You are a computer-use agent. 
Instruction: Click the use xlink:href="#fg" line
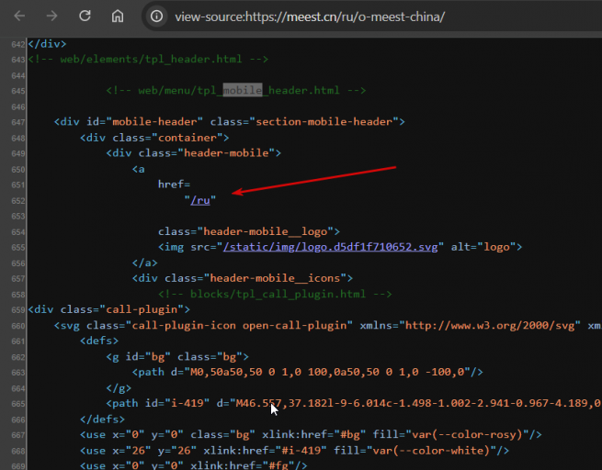tap(194, 465)
